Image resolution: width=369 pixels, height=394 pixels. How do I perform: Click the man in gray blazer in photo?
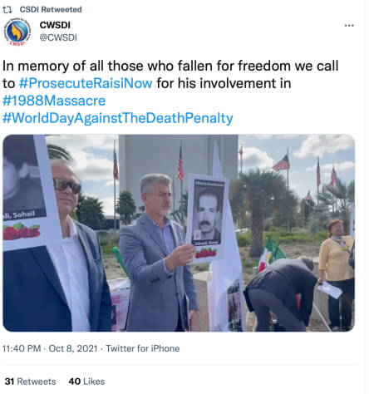158,252
